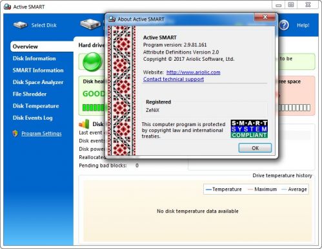Maximize the Active SMART main window
The image size is (322, 249).
291,5
